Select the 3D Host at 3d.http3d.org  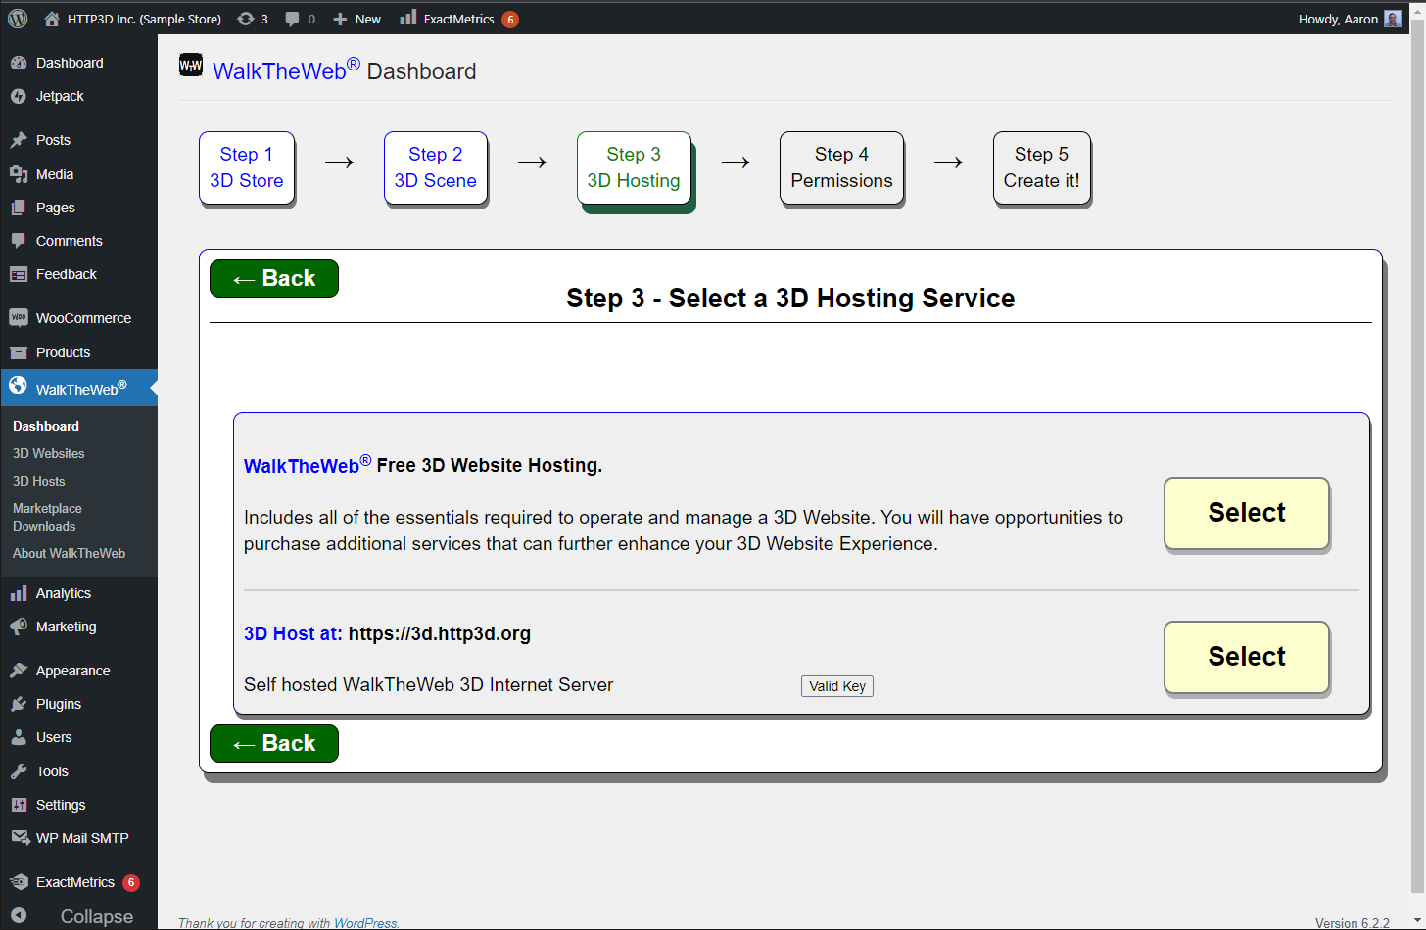click(1247, 657)
